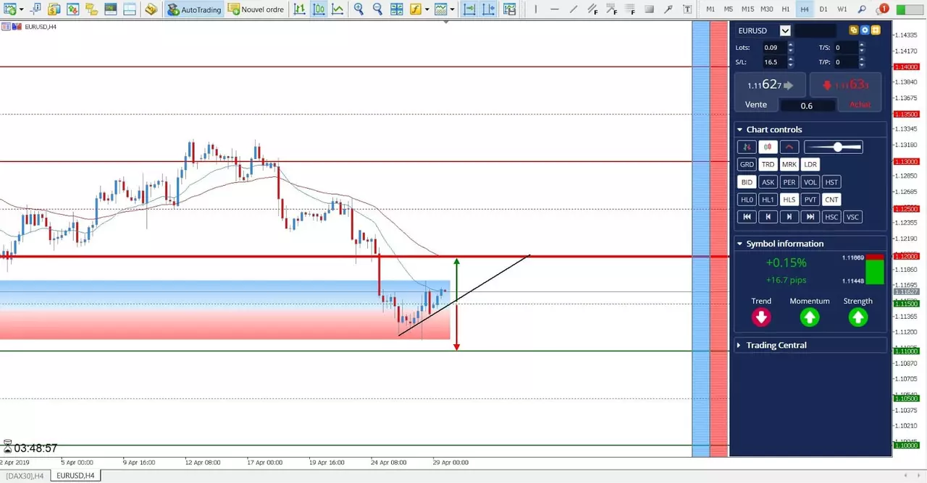Click the yellow link icon in panel
The height and width of the screenshot is (483, 927).
tap(854, 30)
